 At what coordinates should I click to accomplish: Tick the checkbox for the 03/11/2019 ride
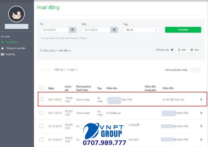42,113
